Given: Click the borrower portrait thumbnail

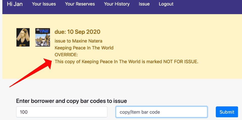Looking at the screenshot, I should coord(23,37).
